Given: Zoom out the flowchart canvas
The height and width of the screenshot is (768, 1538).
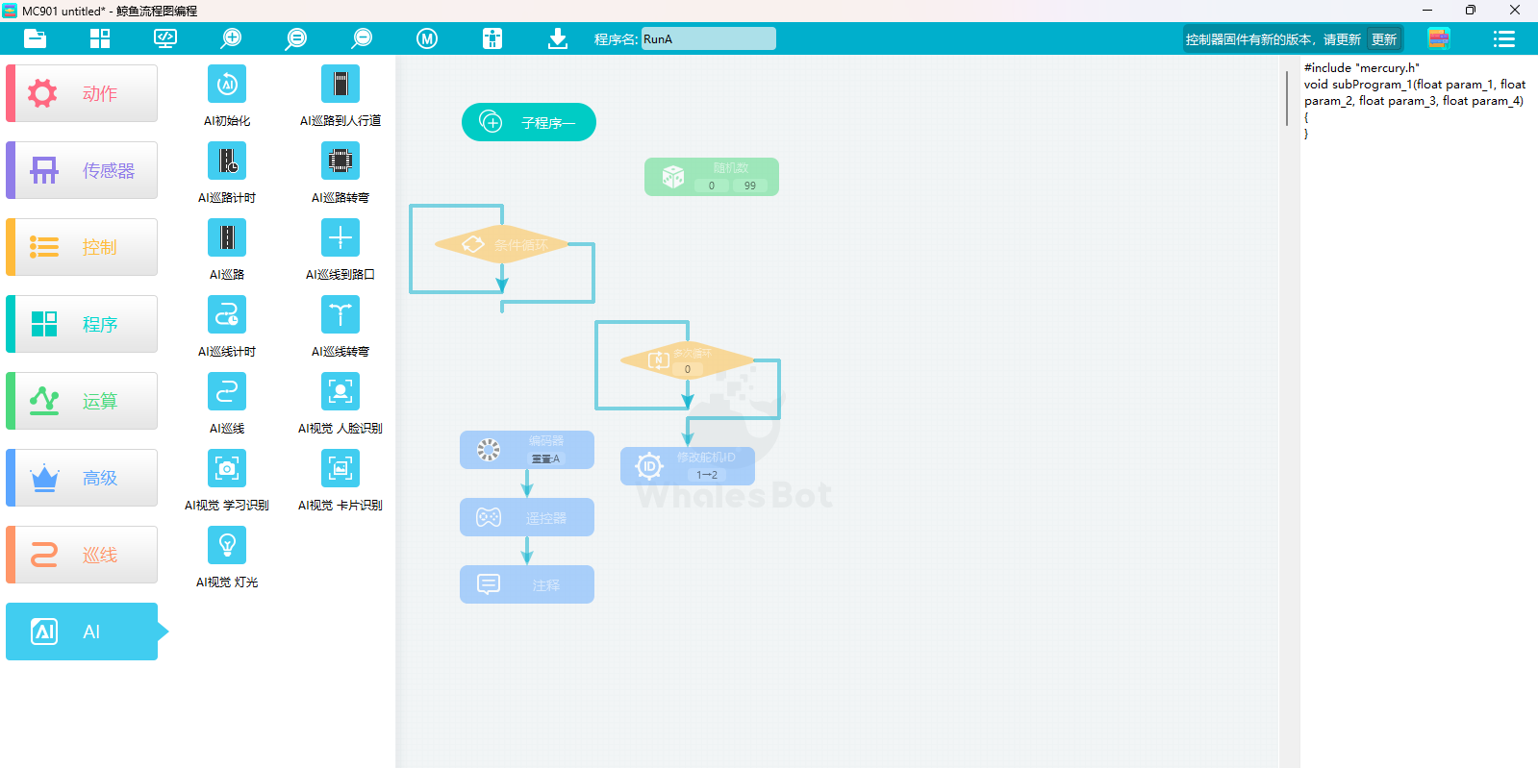Looking at the screenshot, I should 362,38.
